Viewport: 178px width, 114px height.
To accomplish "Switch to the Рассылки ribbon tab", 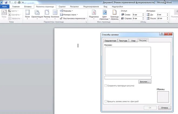I will (x=74, y=6).
